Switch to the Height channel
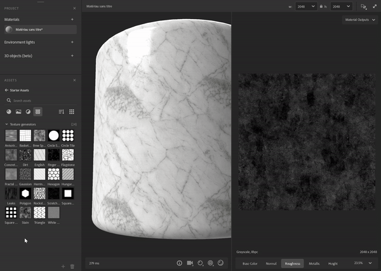This screenshot has height=271, width=381. tap(333, 263)
